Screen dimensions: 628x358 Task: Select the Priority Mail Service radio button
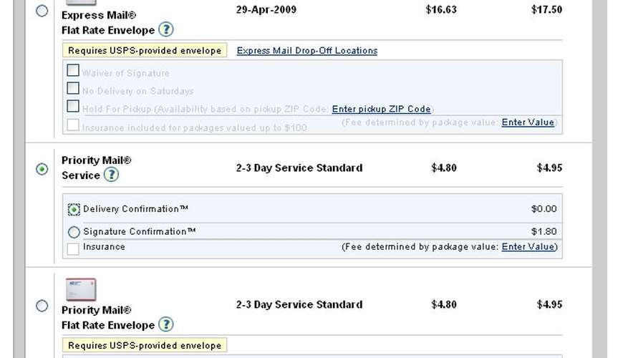pyautogui.click(x=42, y=169)
